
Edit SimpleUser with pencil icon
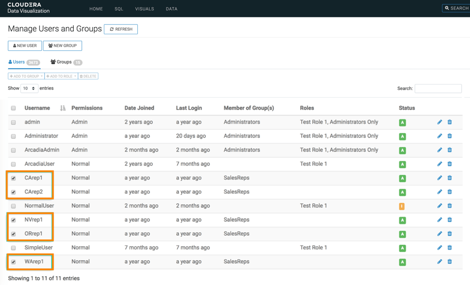point(439,247)
